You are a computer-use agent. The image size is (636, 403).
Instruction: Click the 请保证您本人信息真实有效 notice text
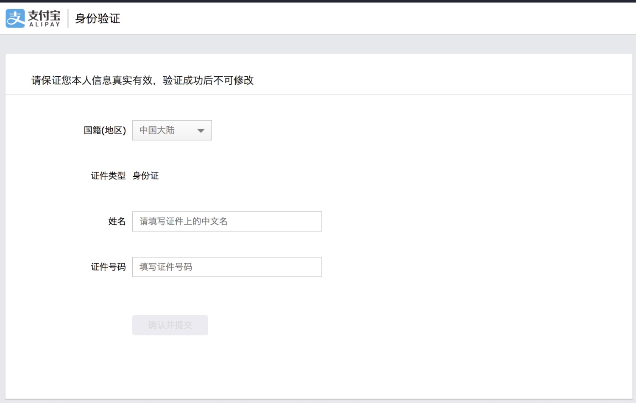click(92, 81)
